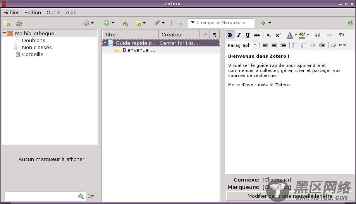Click into the note text editing area
This screenshot has width=356, height=204.
point(289,112)
